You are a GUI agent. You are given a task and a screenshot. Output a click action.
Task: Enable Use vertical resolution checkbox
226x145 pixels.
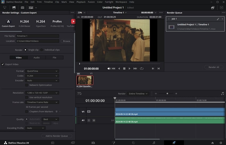(27, 97)
